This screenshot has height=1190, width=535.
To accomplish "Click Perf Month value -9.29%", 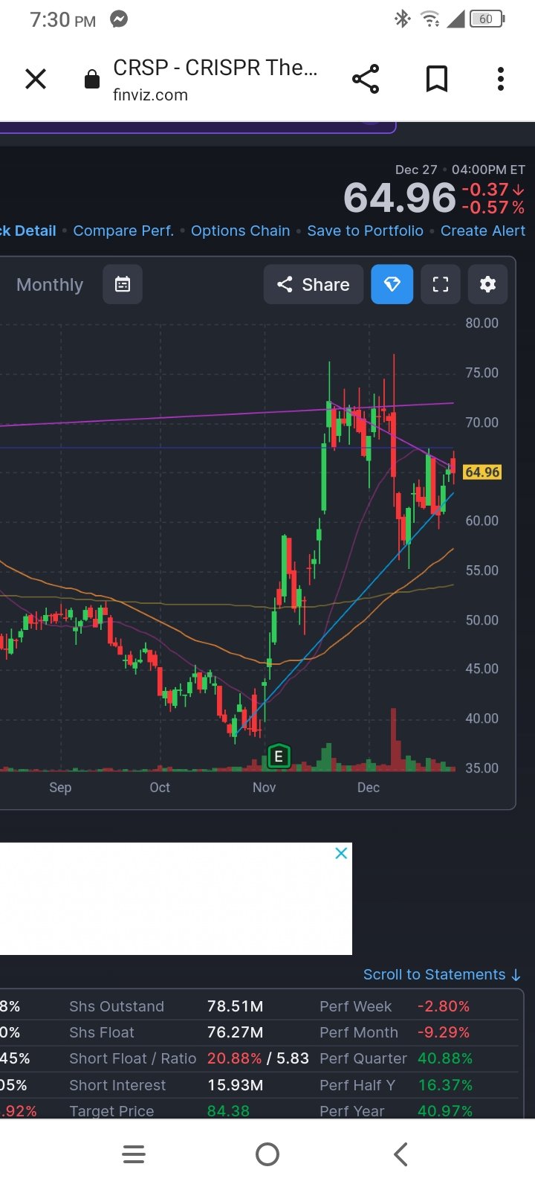I will [x=444, y=1032].
